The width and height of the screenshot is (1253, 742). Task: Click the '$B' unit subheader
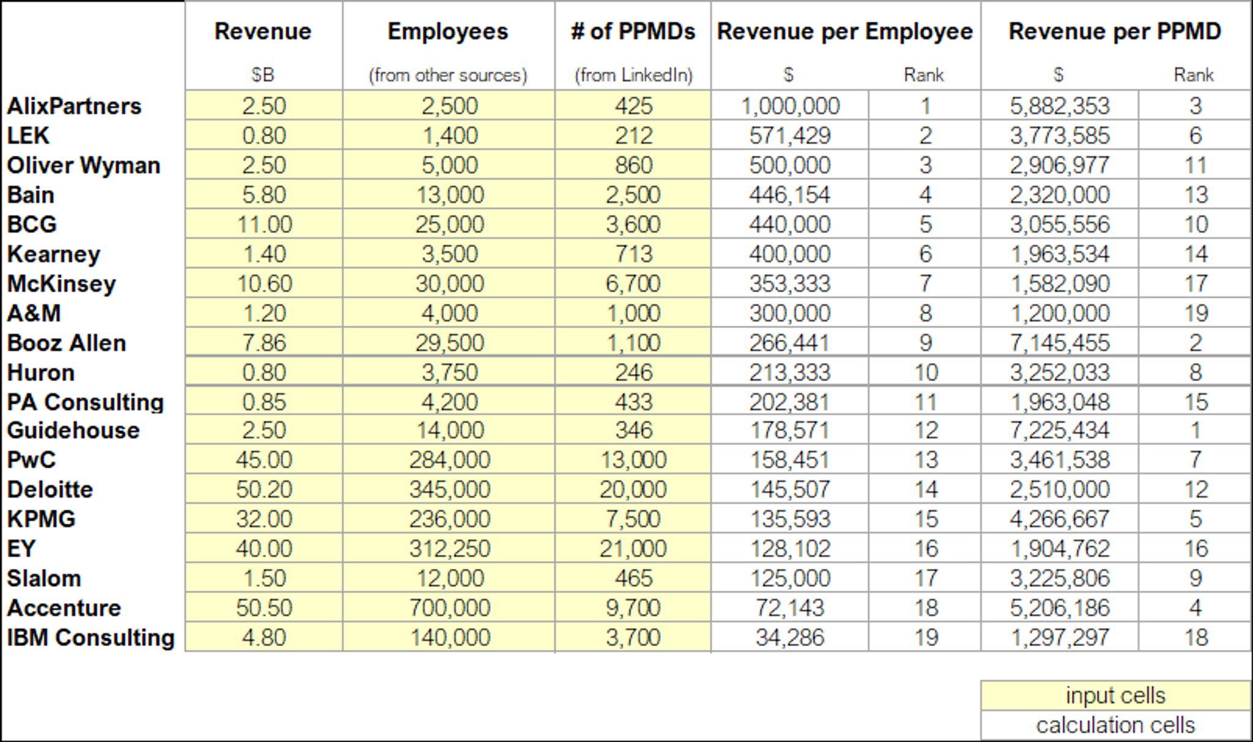point(263,75)
